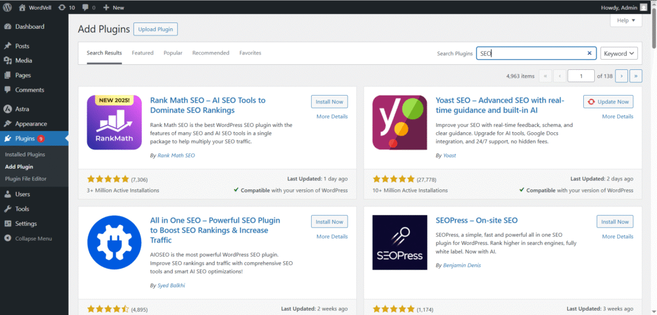Open the Keyword search type dropdown
Image resolution: width=657 pixels, height=315 pixels.
(x=619, y=53)
